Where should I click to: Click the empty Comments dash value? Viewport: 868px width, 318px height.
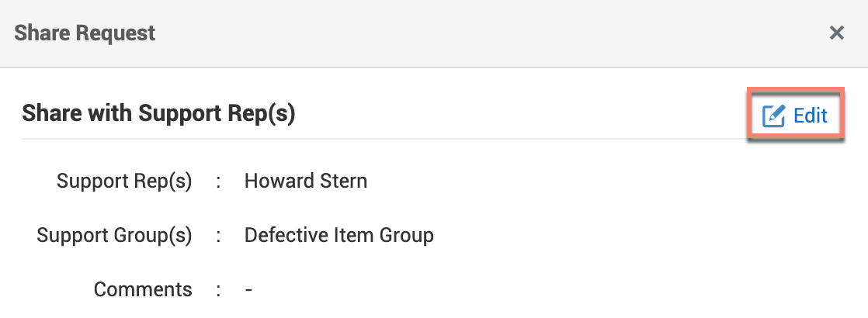click(x=248, y=289)
